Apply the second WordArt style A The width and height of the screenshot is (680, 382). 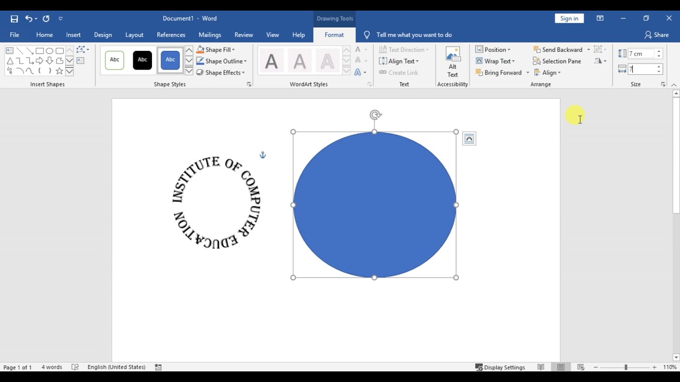point(300,61)
